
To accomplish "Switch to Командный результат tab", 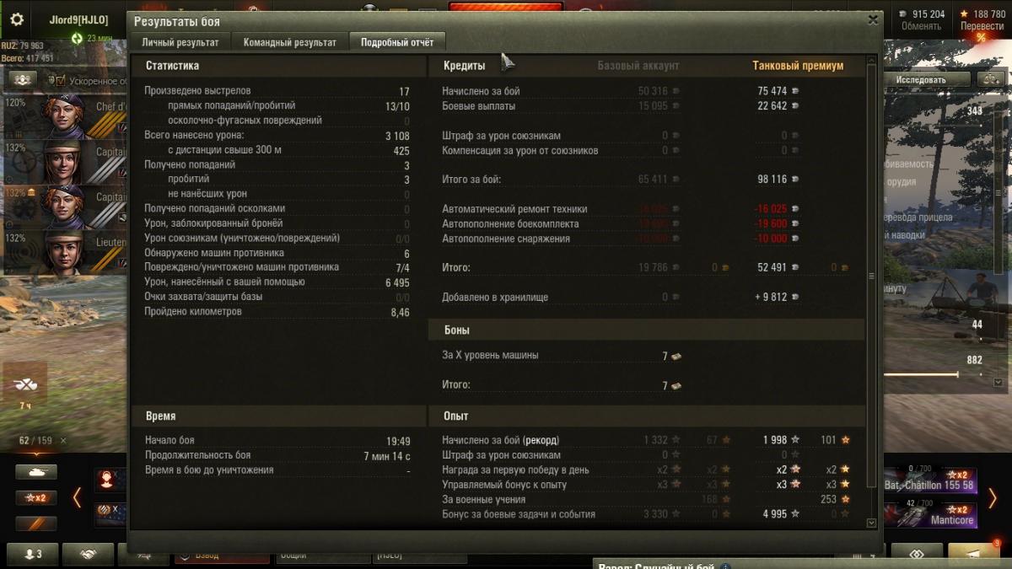I will pyautogui.click(x=290, y=42).
